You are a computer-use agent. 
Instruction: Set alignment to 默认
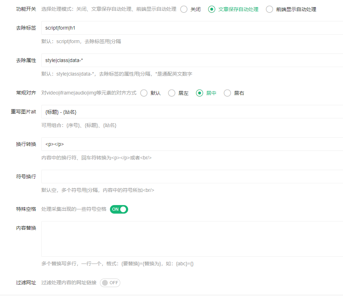(144, 93)
